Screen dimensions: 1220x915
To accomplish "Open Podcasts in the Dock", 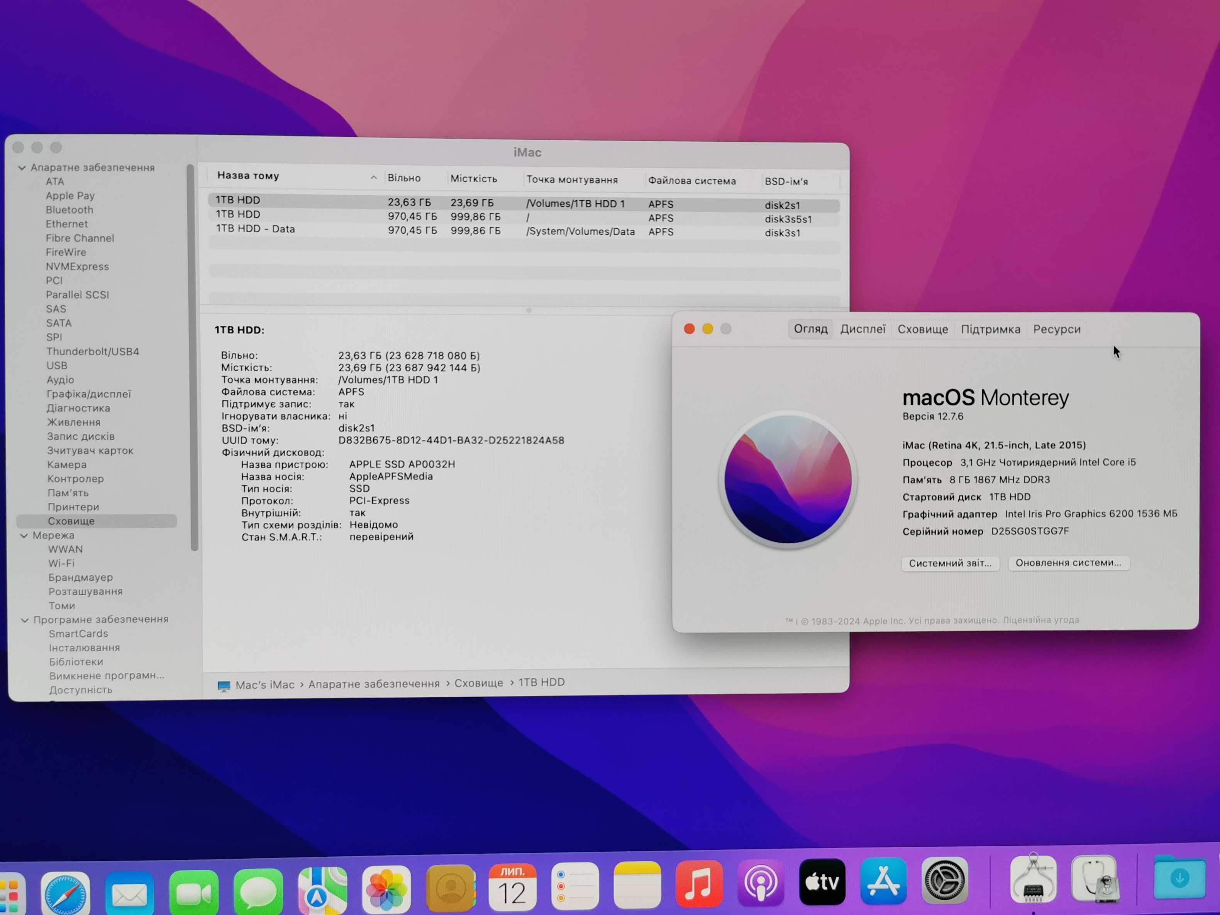I will pyautogui.click(x=761, y=883).
